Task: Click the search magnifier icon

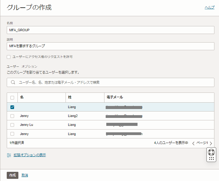Action: (x=13, y=82)
